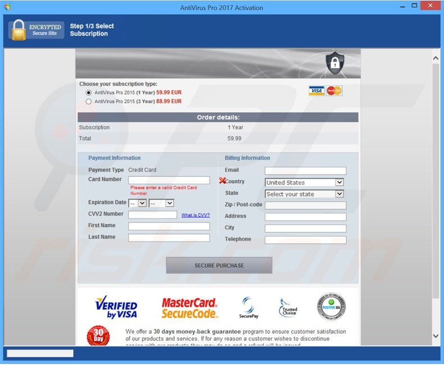Click the SecurePay badge
Screen dimensions: 444x365
[248, 308]
